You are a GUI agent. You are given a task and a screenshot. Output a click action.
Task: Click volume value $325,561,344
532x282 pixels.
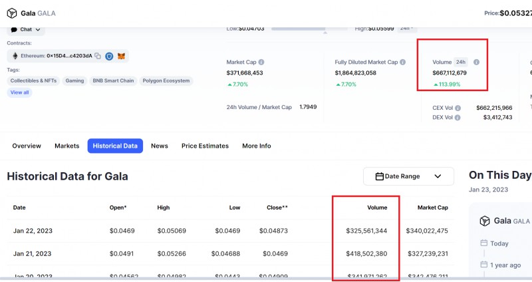pos(366,231)
